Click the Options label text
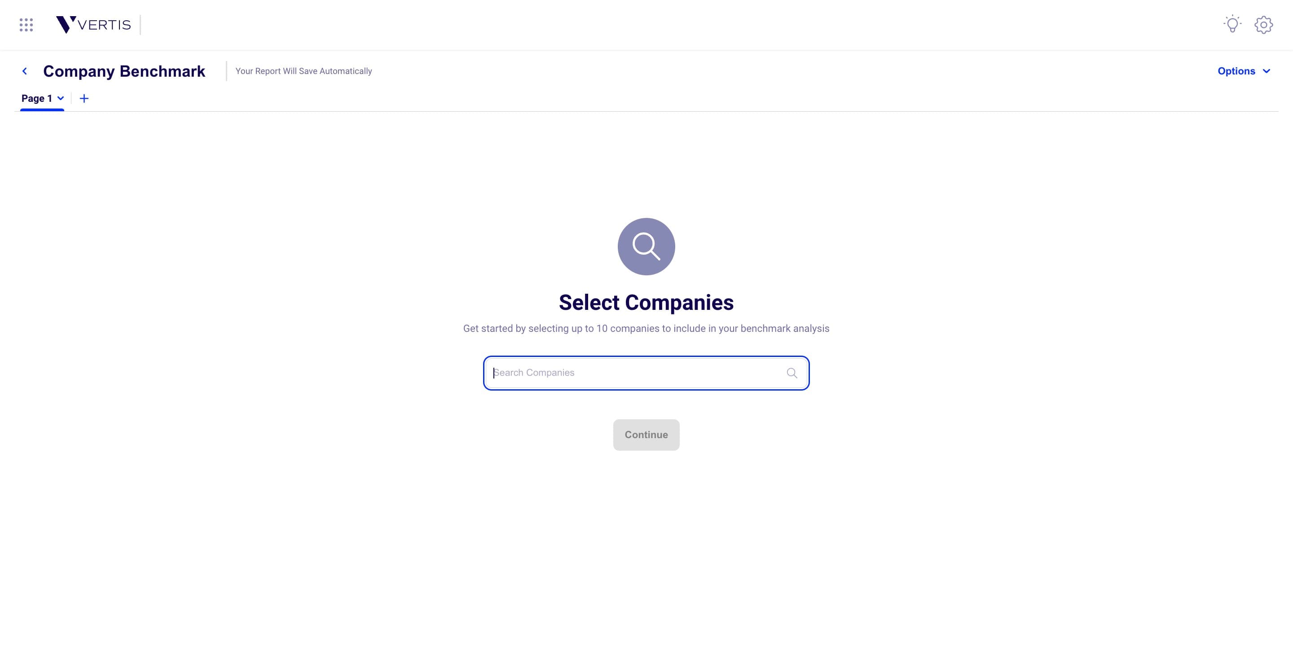 [x=1236, y=71]
